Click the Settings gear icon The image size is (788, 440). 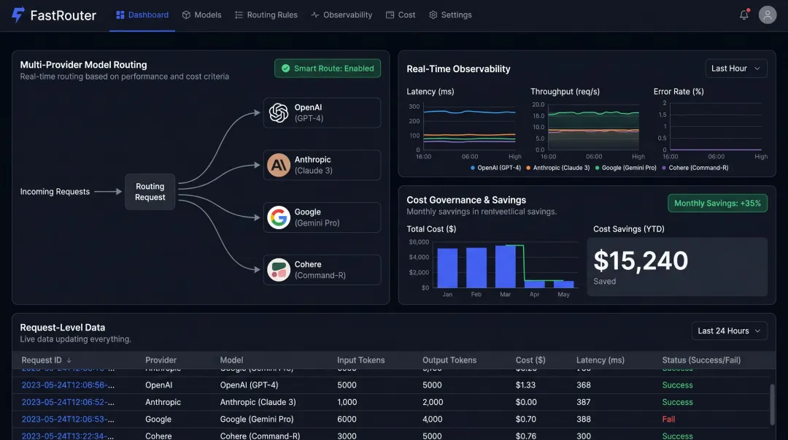pos(433,15)
